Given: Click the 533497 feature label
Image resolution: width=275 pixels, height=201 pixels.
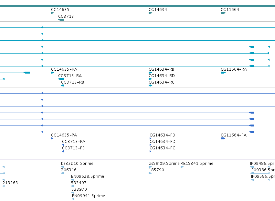Looking at the screenshot, I should pyautogui.click(x=79, y=183).
